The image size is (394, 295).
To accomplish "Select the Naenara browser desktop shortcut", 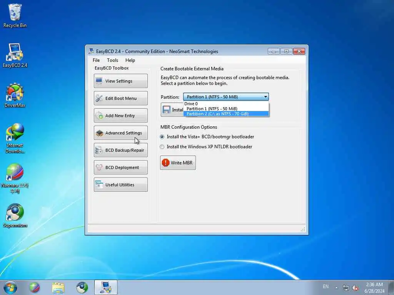I will pyautogui.click(x=15, y=178).
